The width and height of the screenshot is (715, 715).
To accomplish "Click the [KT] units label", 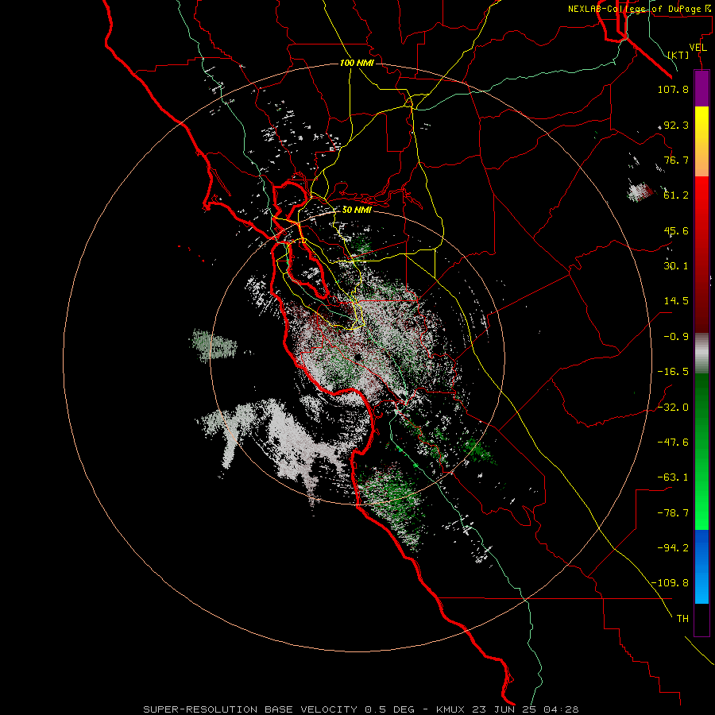I will 678,55.
